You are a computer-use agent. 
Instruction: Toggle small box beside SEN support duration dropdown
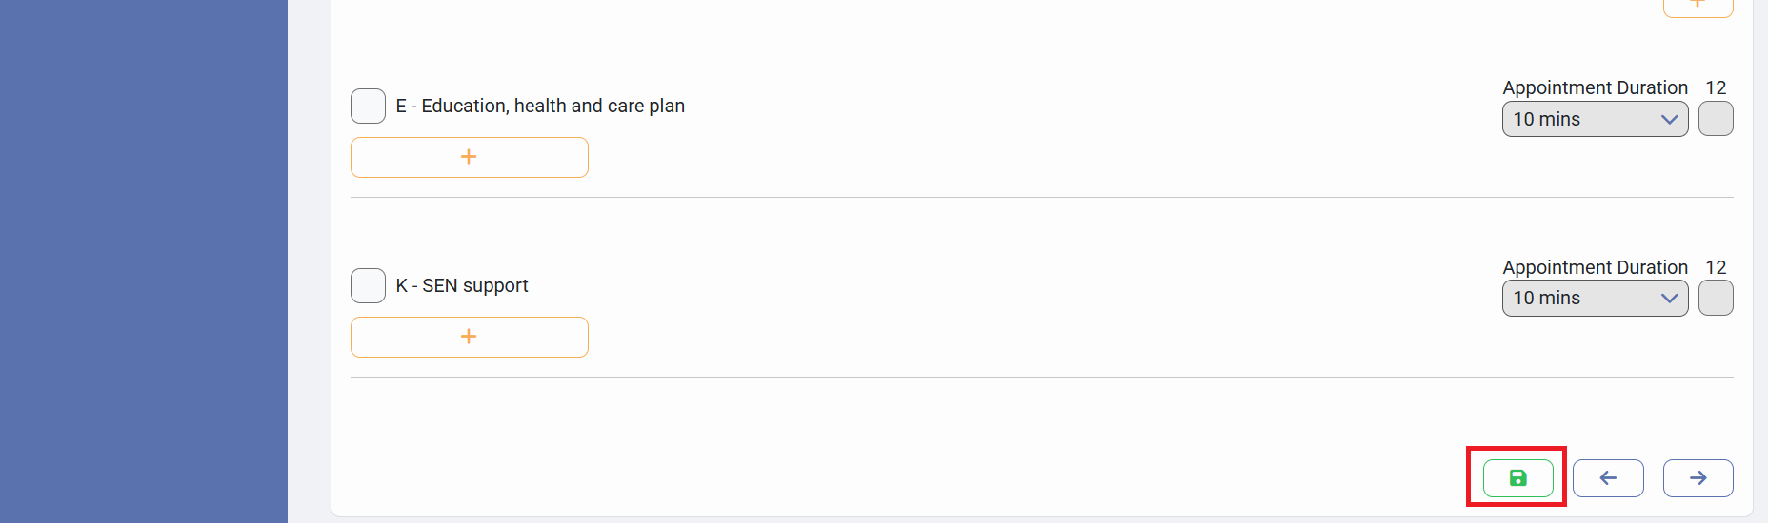[x=1716, y=299]
